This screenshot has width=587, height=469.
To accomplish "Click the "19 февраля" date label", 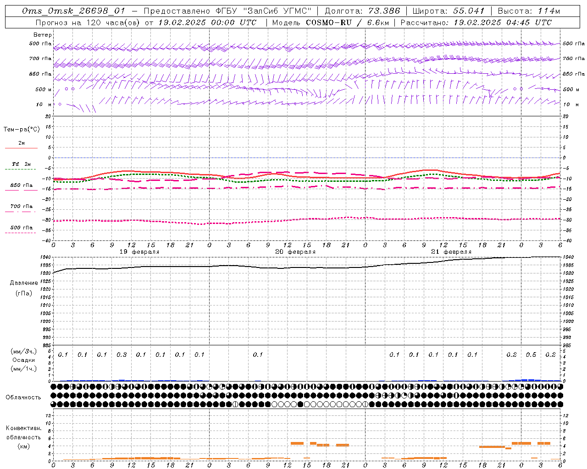I will click(x=140, y=252).
